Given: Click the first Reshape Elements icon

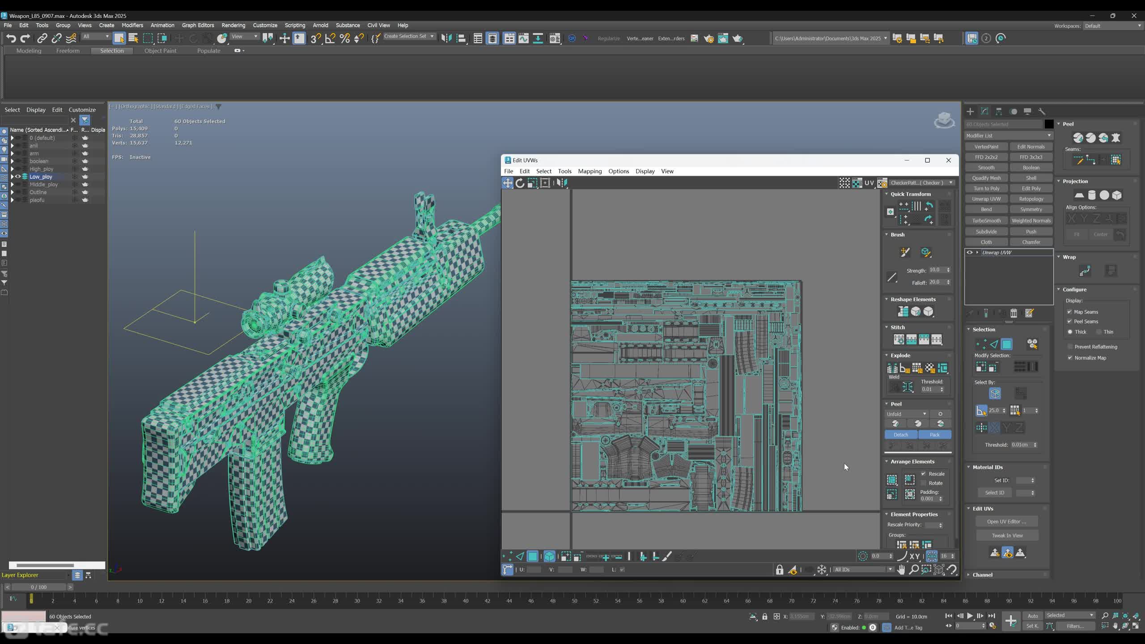Looking at the screenshot, I should pos(903,312).
